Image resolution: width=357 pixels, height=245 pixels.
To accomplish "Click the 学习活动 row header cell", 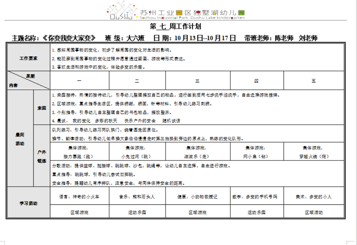I will click(x=29, y=203).
